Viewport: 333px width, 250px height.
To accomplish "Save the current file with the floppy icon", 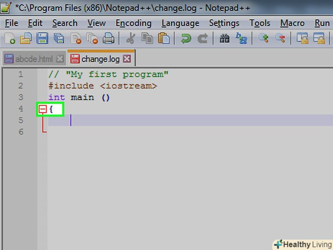I will tap(42, 38).
